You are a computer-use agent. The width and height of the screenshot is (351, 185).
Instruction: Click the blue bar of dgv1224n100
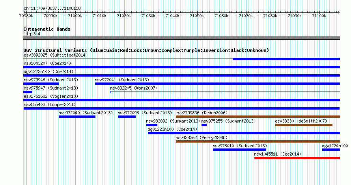(x=331, y=150)
